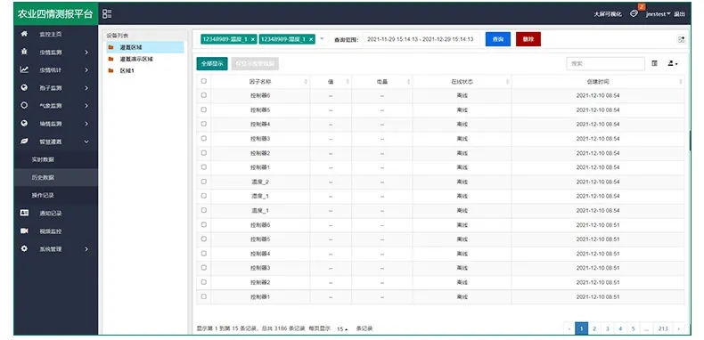
Task: Click the globe icon for 孢子监测
Action: tap(24, 88)
